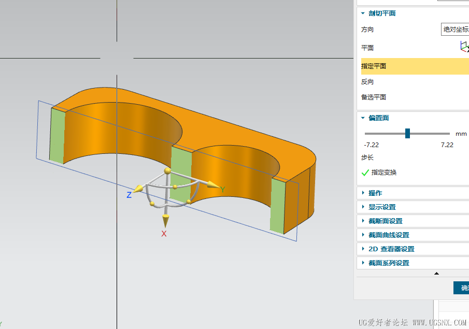Click the 7.22 maximum offset value
Viewport: 469px width, 329px height.
447,145
